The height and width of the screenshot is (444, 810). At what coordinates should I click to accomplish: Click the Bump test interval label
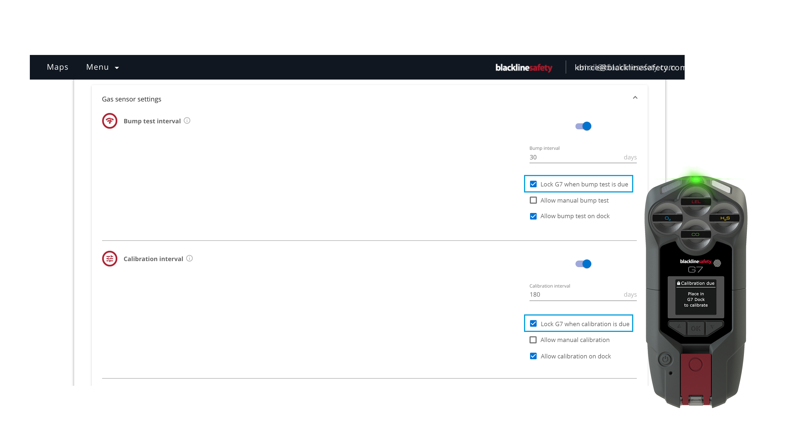pos(152,121)
